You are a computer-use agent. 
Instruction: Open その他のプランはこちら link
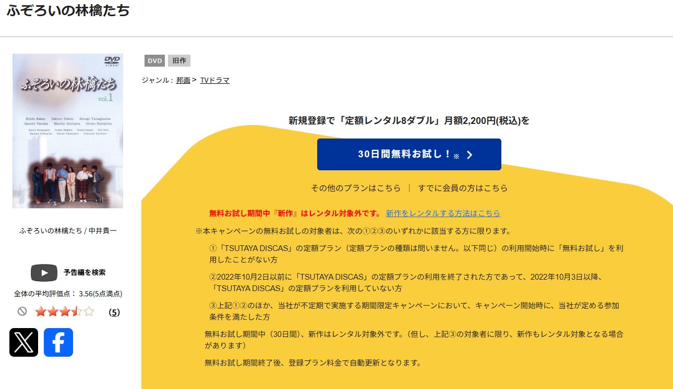point(356,188)
